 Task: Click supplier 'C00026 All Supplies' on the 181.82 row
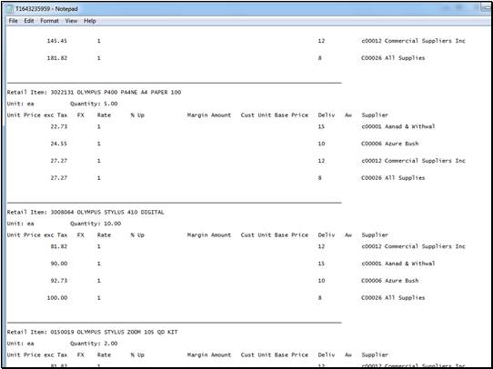(393, 58)
